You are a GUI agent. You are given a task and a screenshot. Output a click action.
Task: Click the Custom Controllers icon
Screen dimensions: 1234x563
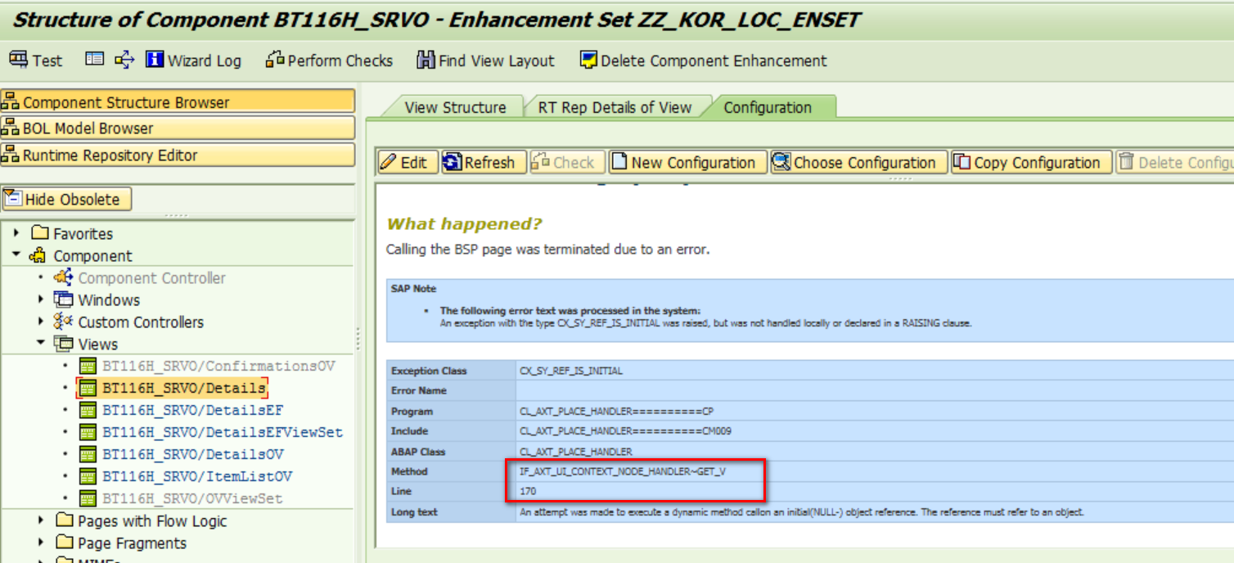click(x=63, y=322)
